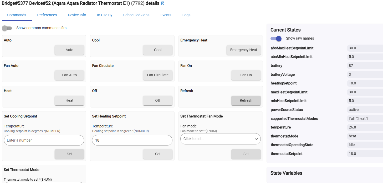Click the Emergency Heat button
Image resolution: width=383 pixels, height=183 pixels.
[243, 50]
